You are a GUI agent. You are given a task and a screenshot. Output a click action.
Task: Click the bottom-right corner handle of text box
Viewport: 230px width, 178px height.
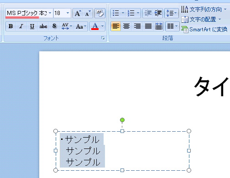189,170
